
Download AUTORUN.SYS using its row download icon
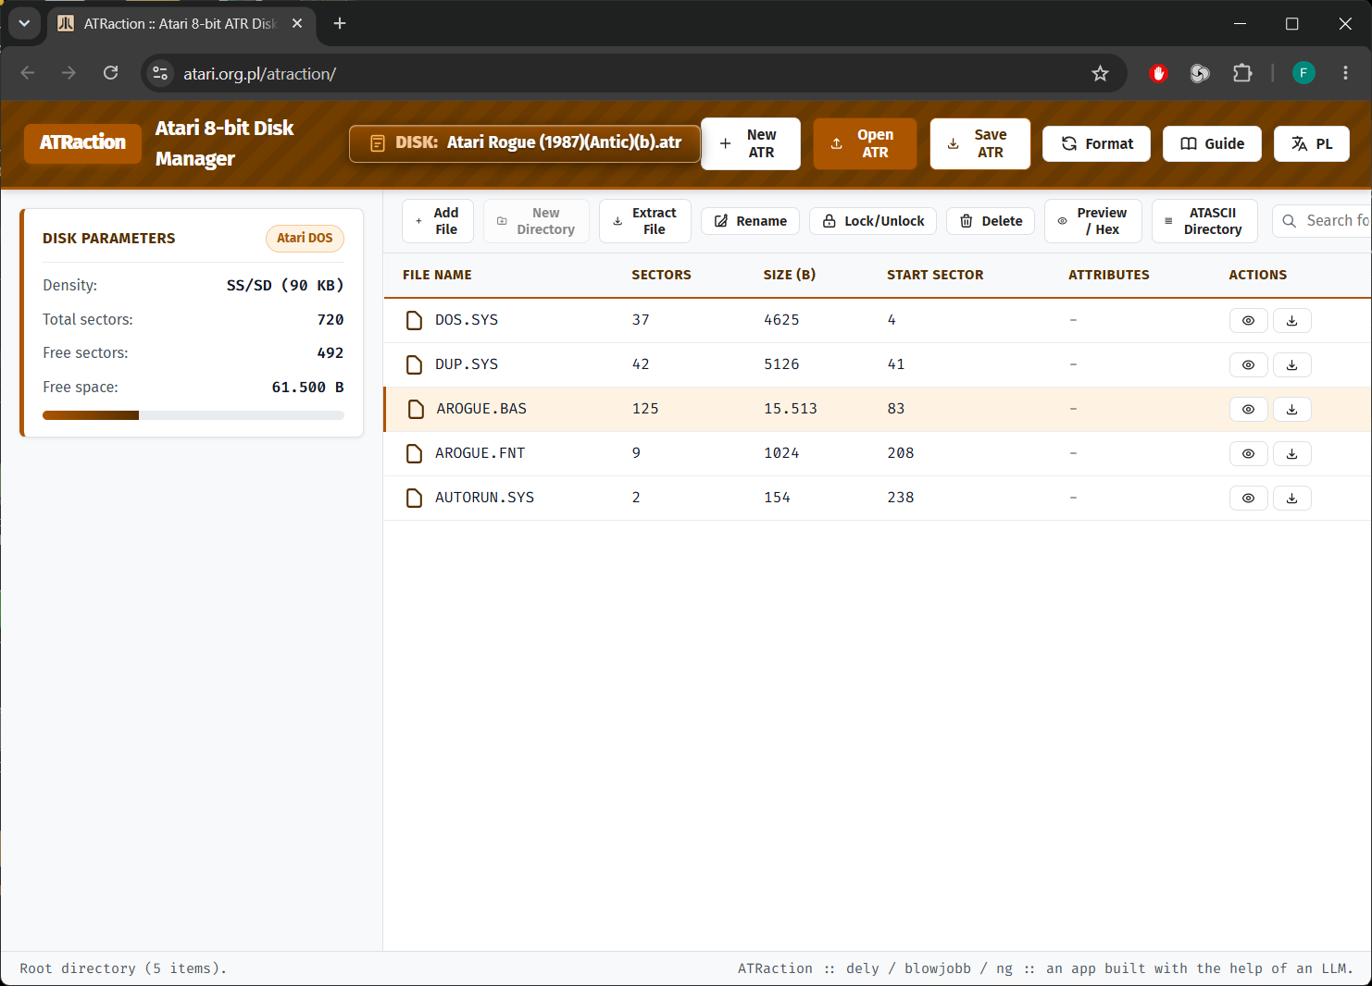1292,498
